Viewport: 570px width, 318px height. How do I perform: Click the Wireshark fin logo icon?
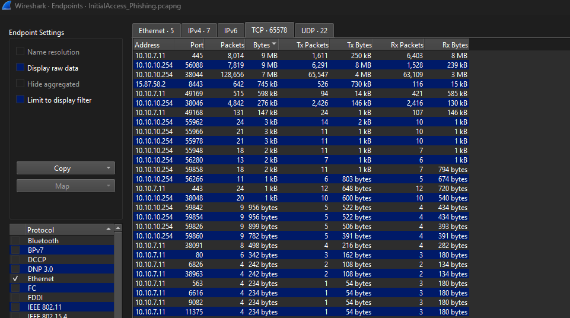pos(7,7)
